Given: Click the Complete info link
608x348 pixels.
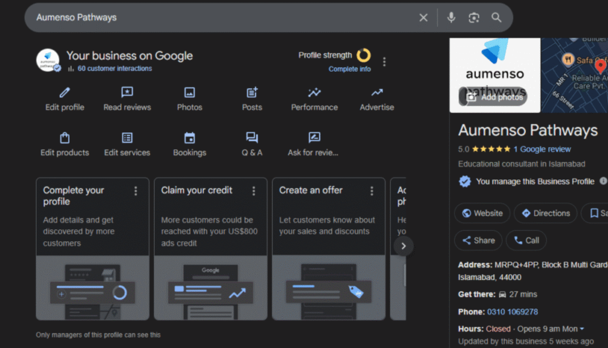Looking at the screenshot, I should (x=349, y=69).
